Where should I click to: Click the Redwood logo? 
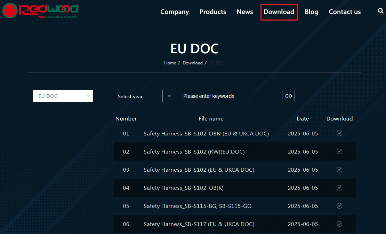pos(40,11)
